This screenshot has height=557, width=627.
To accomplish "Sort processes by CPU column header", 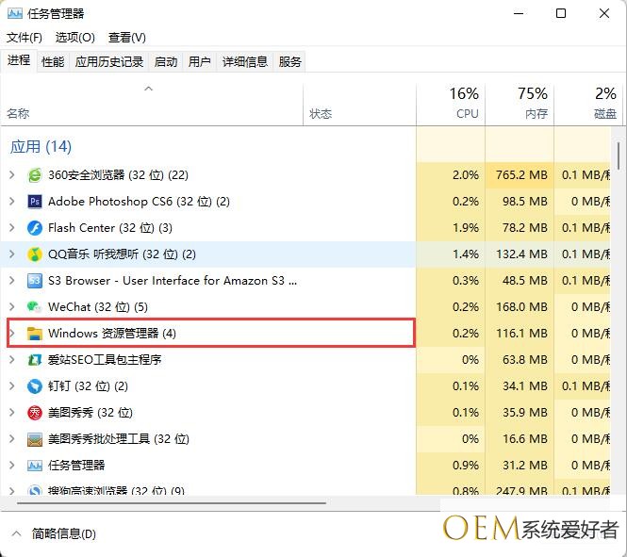I will tap(451, 104).
